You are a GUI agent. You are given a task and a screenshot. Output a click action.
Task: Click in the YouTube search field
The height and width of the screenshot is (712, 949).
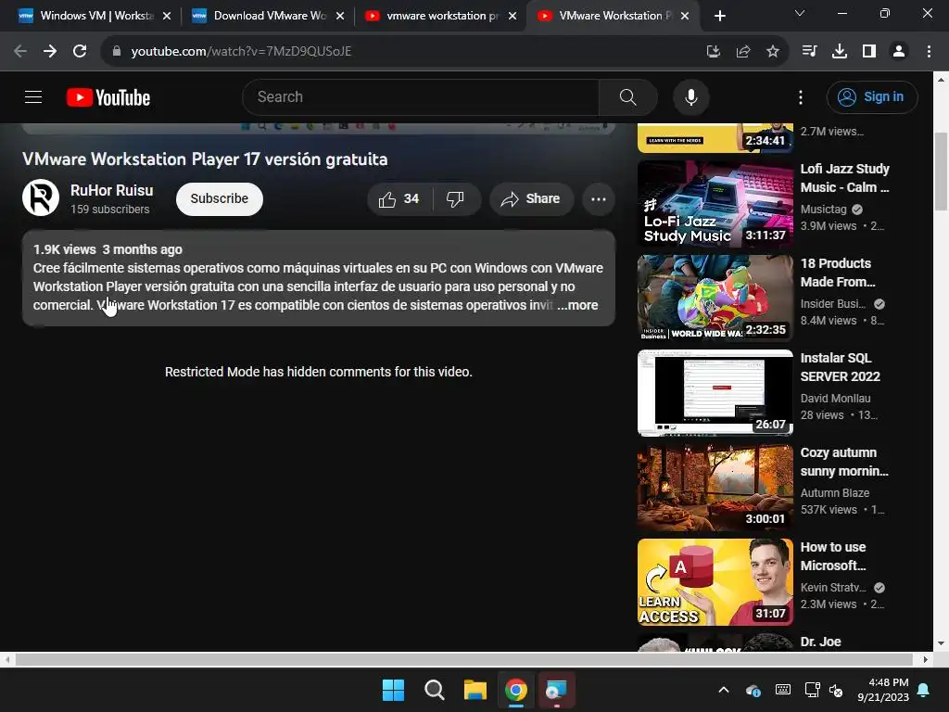click(x=421, y=96)
